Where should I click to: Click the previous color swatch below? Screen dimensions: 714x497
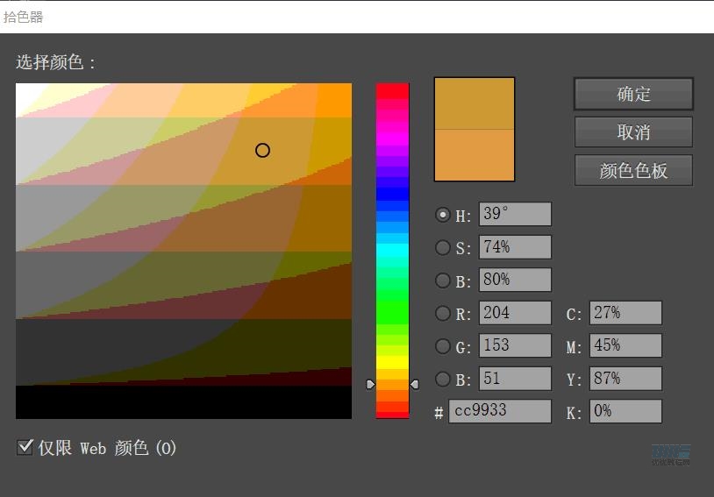[475, 155]
